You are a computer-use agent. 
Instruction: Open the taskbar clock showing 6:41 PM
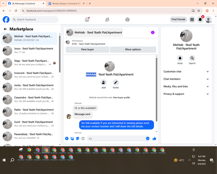click(202, 160)
